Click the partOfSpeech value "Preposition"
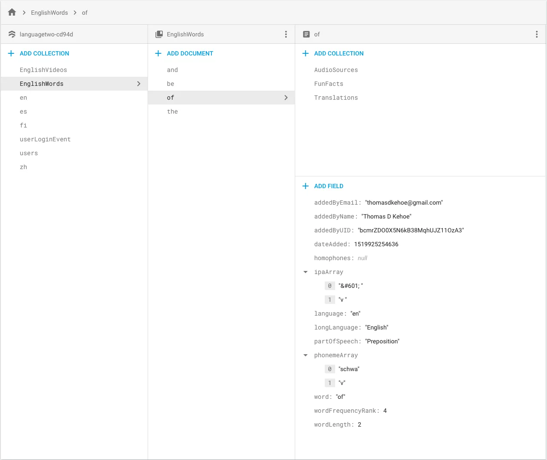Screen dimensions: 547x460 coord(382,341)
